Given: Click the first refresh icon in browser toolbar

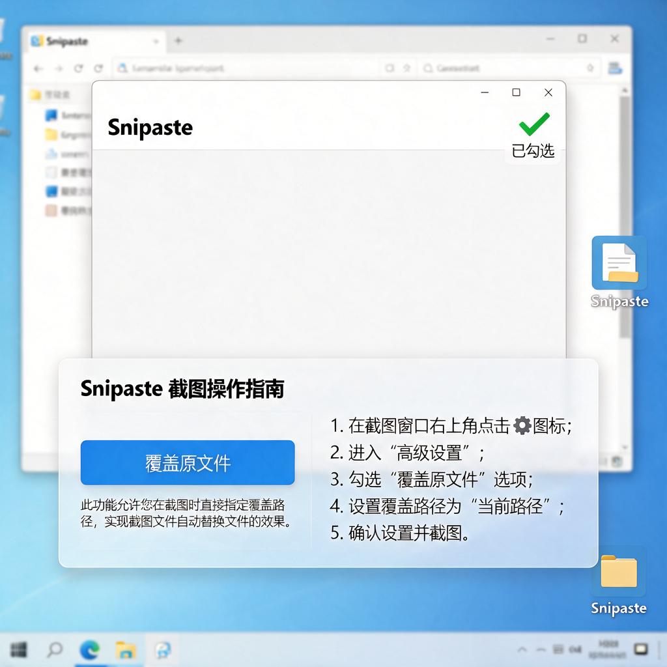Looking at the screenshot, I should point(79,68).
